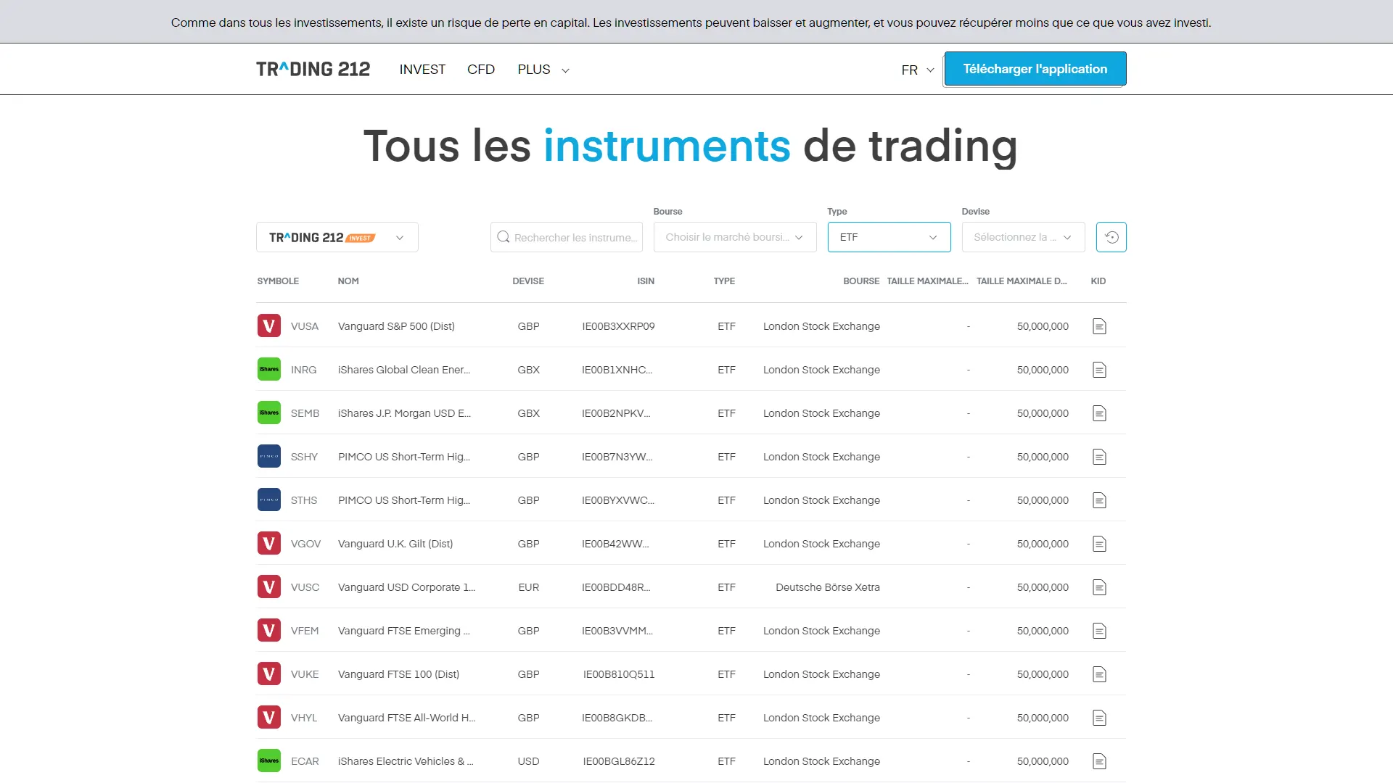Open the KID document for SEMB

(x=1099, y=413)
